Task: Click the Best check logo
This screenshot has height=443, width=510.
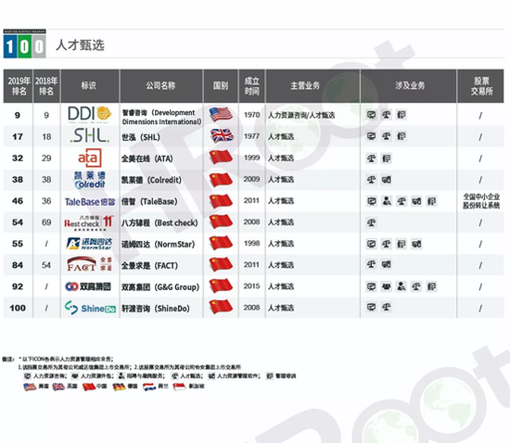Action: (x=88, y=222)
